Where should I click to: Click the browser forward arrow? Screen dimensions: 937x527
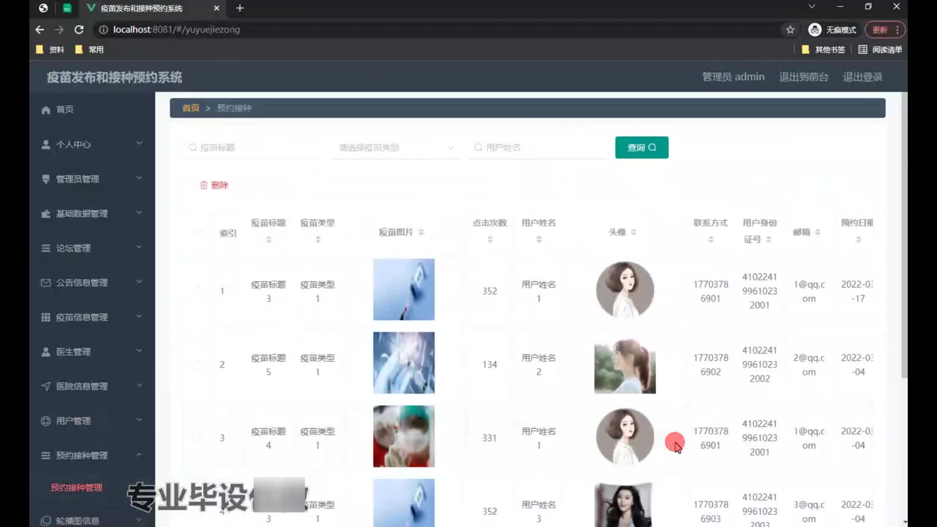[59, 30]
